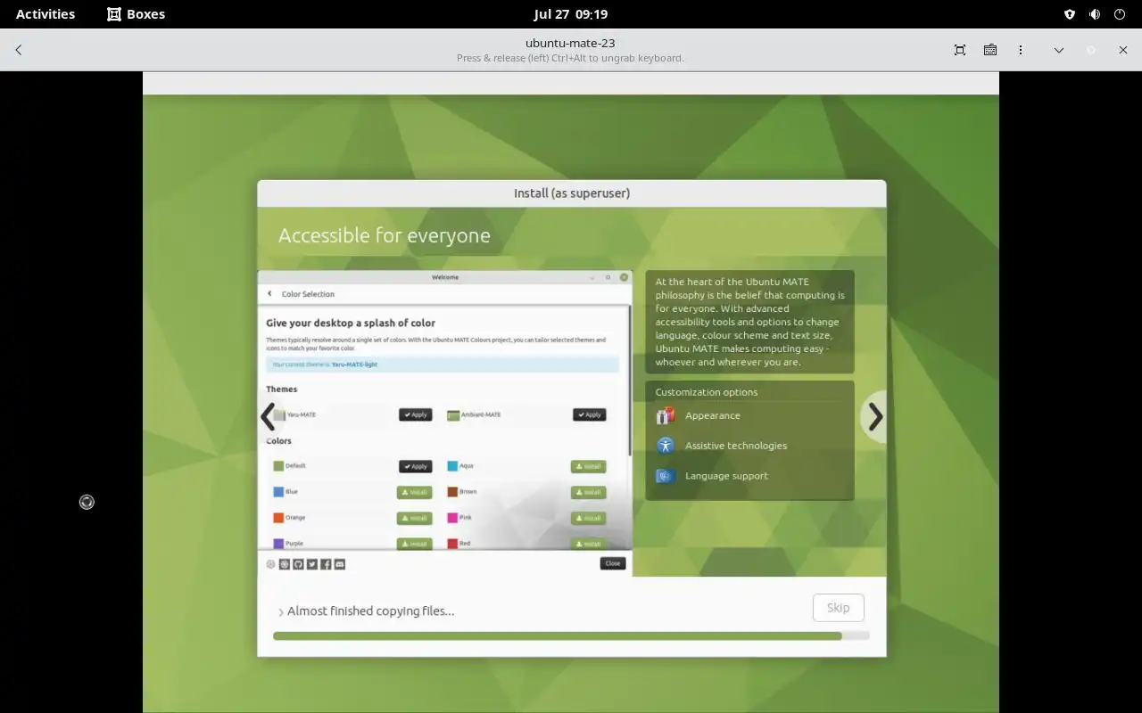Select the Blue color swatch
Viewport: 1142px width, 713px height.
coord(278,492)
